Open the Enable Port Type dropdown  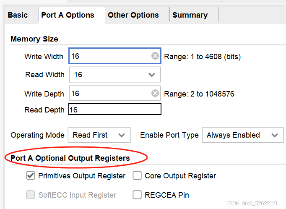coord(242,135)
